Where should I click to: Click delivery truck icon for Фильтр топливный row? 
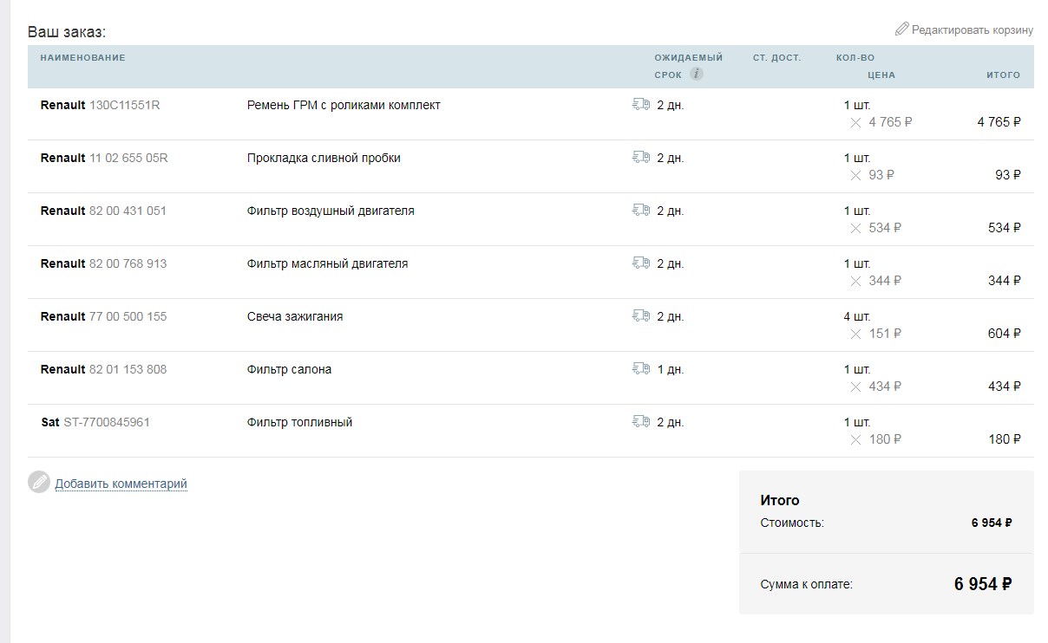click(641, 421)
